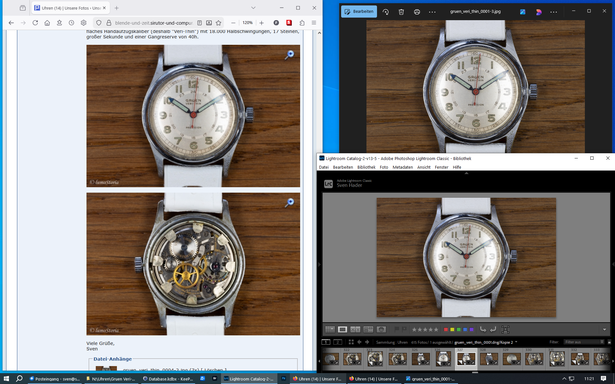This screenshot has width=615, height=384.
Task: Open the Filter aus dropdown
Action: coord(584,342)
